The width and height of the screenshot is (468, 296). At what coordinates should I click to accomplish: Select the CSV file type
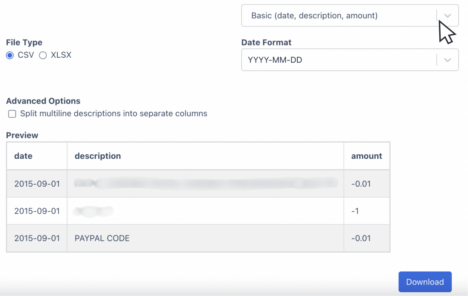point(9,55)
